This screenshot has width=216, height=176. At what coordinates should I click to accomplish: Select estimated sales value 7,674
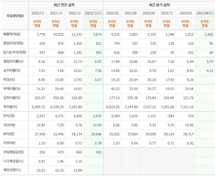(x=97, y=34)
